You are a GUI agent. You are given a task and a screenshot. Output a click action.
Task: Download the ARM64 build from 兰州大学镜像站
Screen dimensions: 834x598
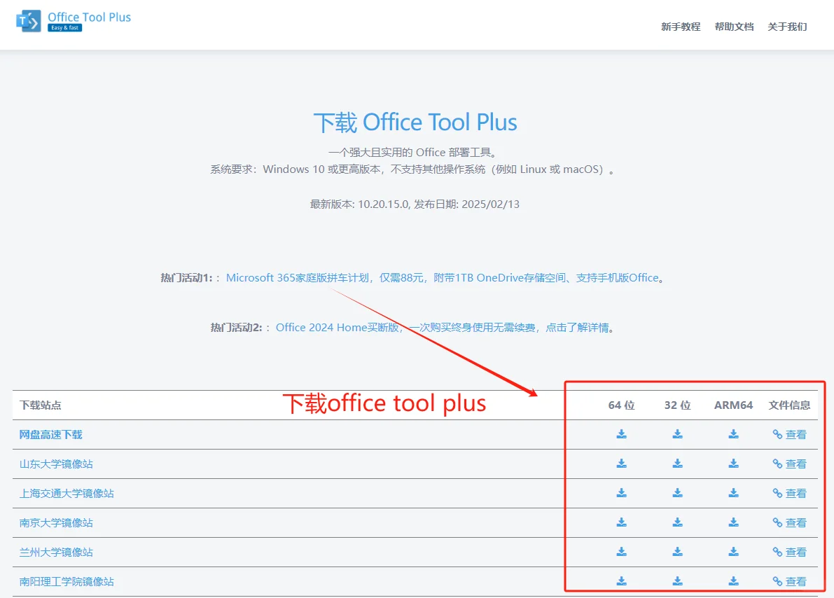pos(732,551)
